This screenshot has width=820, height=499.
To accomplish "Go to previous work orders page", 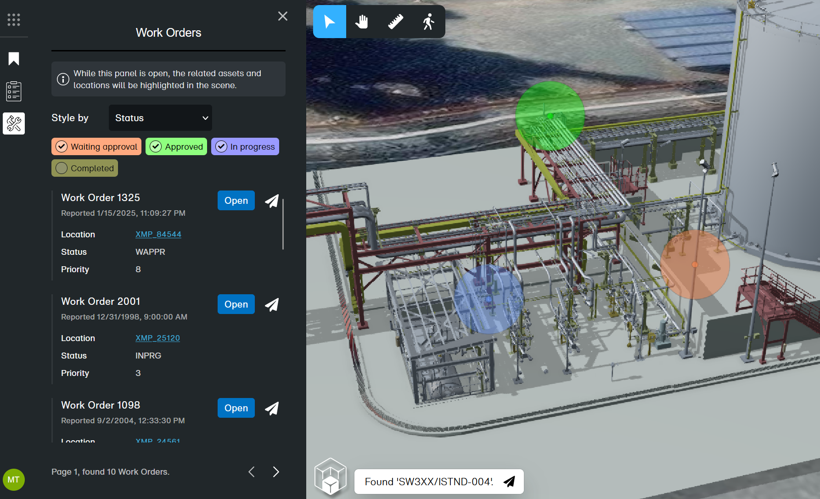I will [x=252, y=472].
